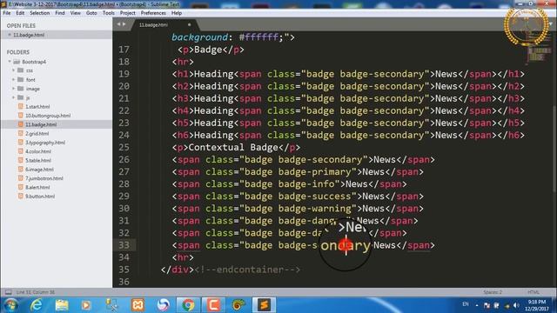Open the Windows Start menu
557x313 pixels.
[x=10, y=305]
